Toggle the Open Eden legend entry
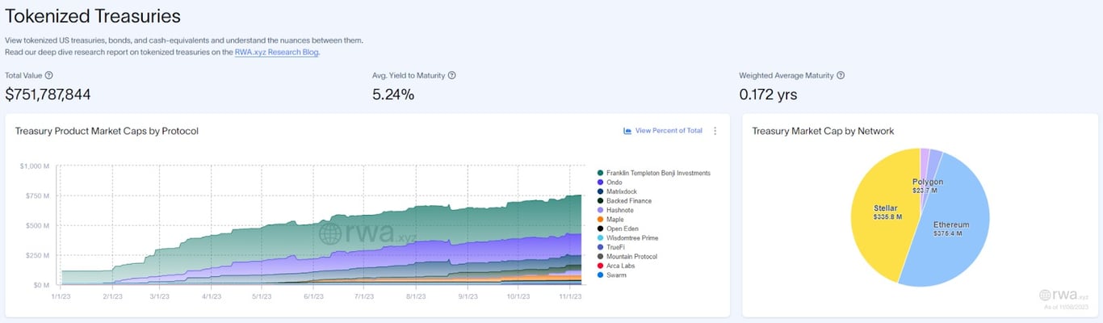The image size is (1103, 323). coord(618,229)
